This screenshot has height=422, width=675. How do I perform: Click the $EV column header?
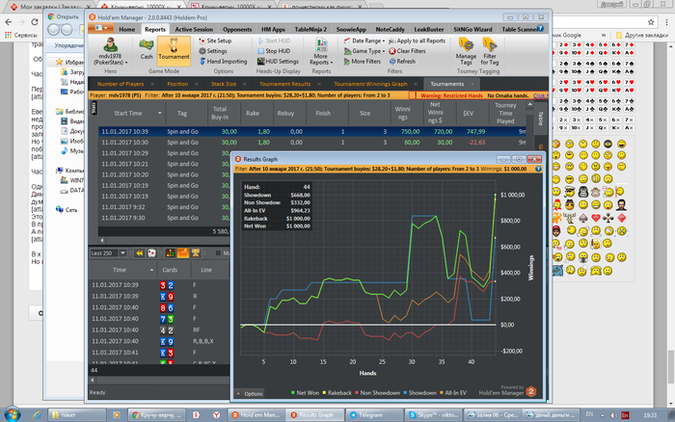468,113
